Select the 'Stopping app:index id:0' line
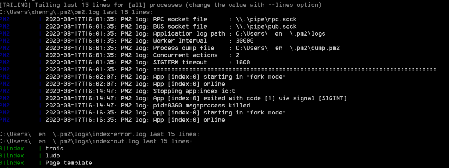Screen dimensions: 449x168 pos(141,91)
